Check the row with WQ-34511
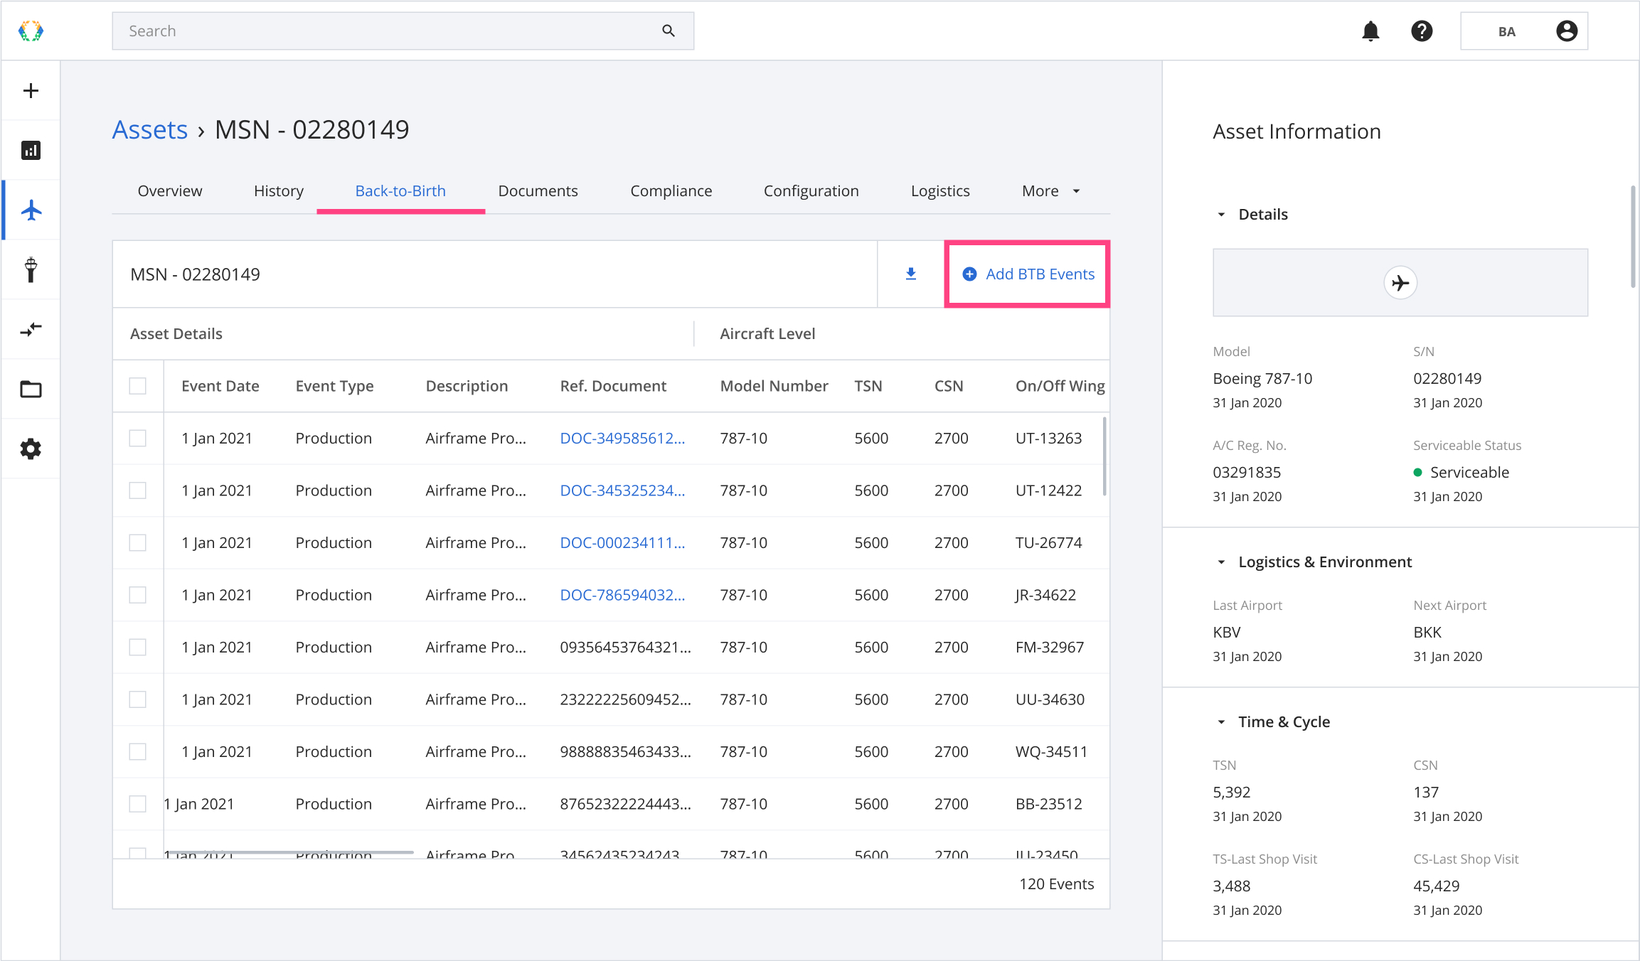 pyautogui.click(x=138, y=751)
